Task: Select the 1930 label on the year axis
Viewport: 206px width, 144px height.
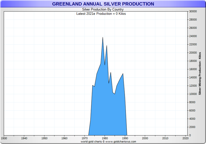Action: (x=4, y=138)
